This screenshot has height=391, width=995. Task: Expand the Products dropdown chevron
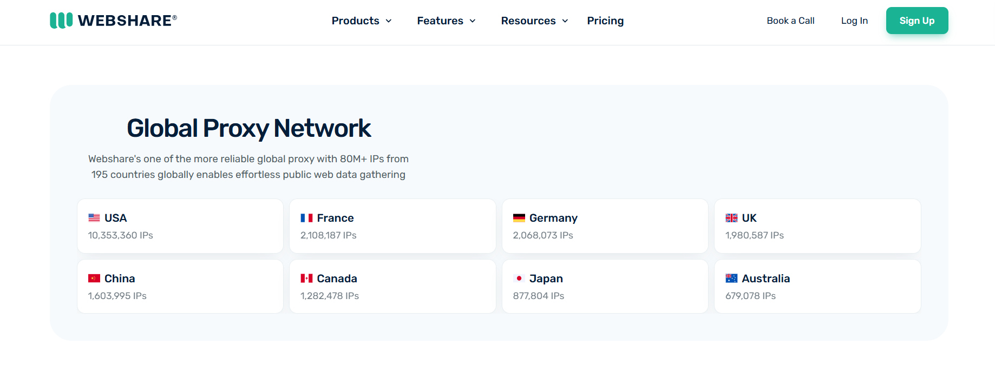coord(389,21)
